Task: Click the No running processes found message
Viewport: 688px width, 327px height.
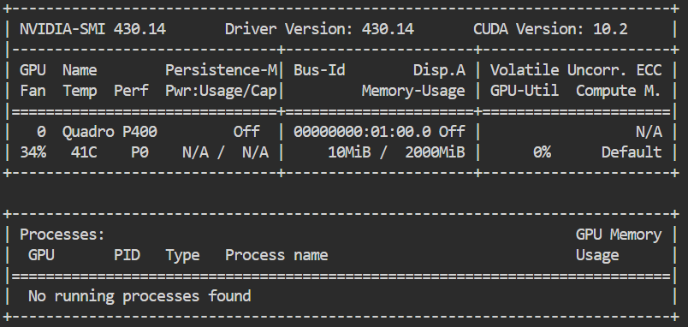Action: click(x=139, y=296)
